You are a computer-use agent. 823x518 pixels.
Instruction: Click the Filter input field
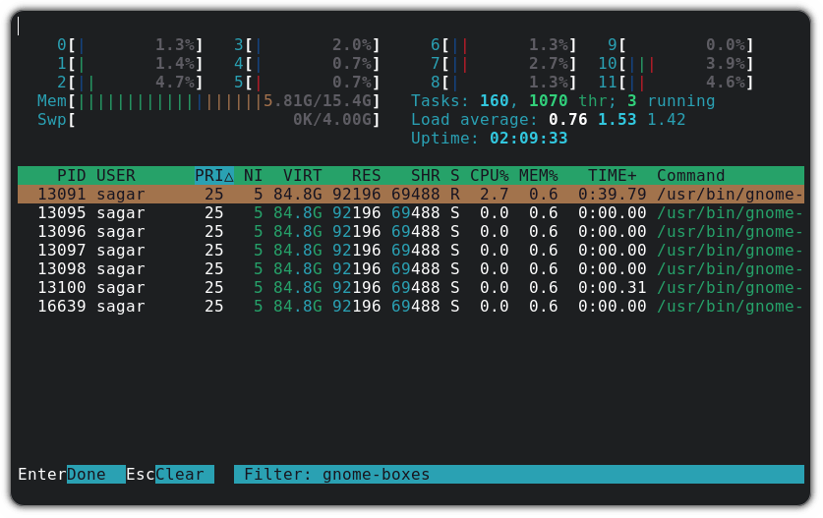tap(518, 474)
